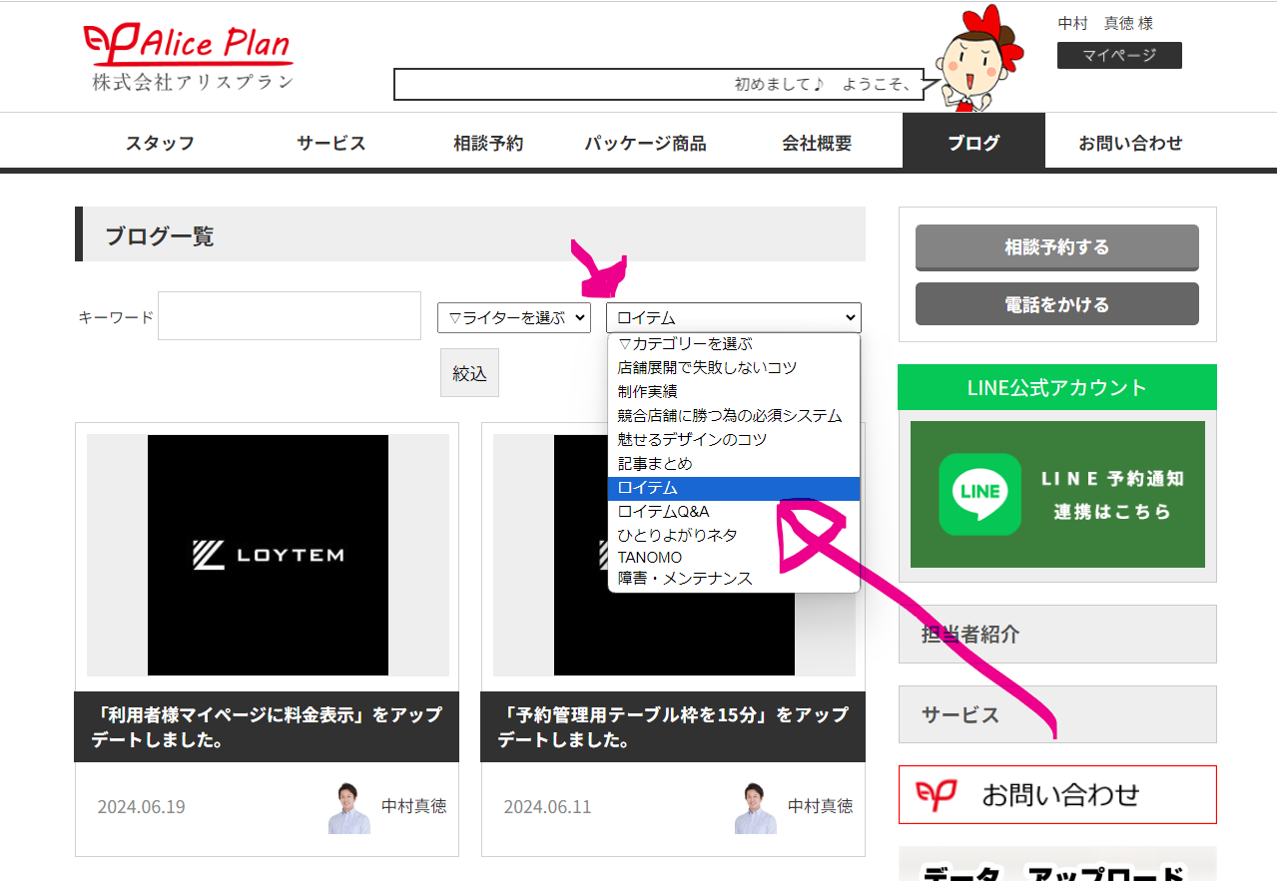The width and height of the screenshot is (1277, 881).
Task: Open the データ アップロード banner
Action: coord(1057,864)
